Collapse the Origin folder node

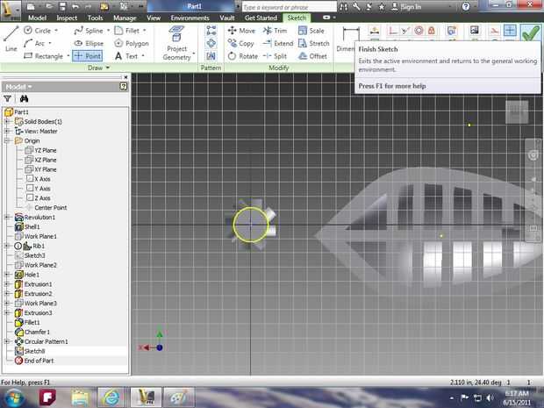tap(8, 140)
